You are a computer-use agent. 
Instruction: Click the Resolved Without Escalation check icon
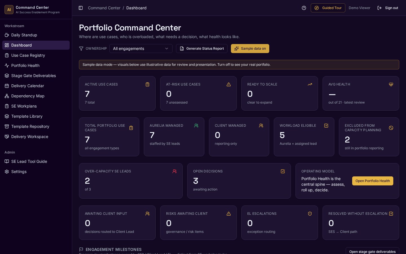pos(391,214)
